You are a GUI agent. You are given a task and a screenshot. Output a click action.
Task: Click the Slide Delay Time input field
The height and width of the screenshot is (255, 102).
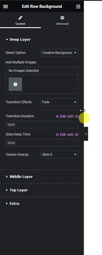(42, 143)
